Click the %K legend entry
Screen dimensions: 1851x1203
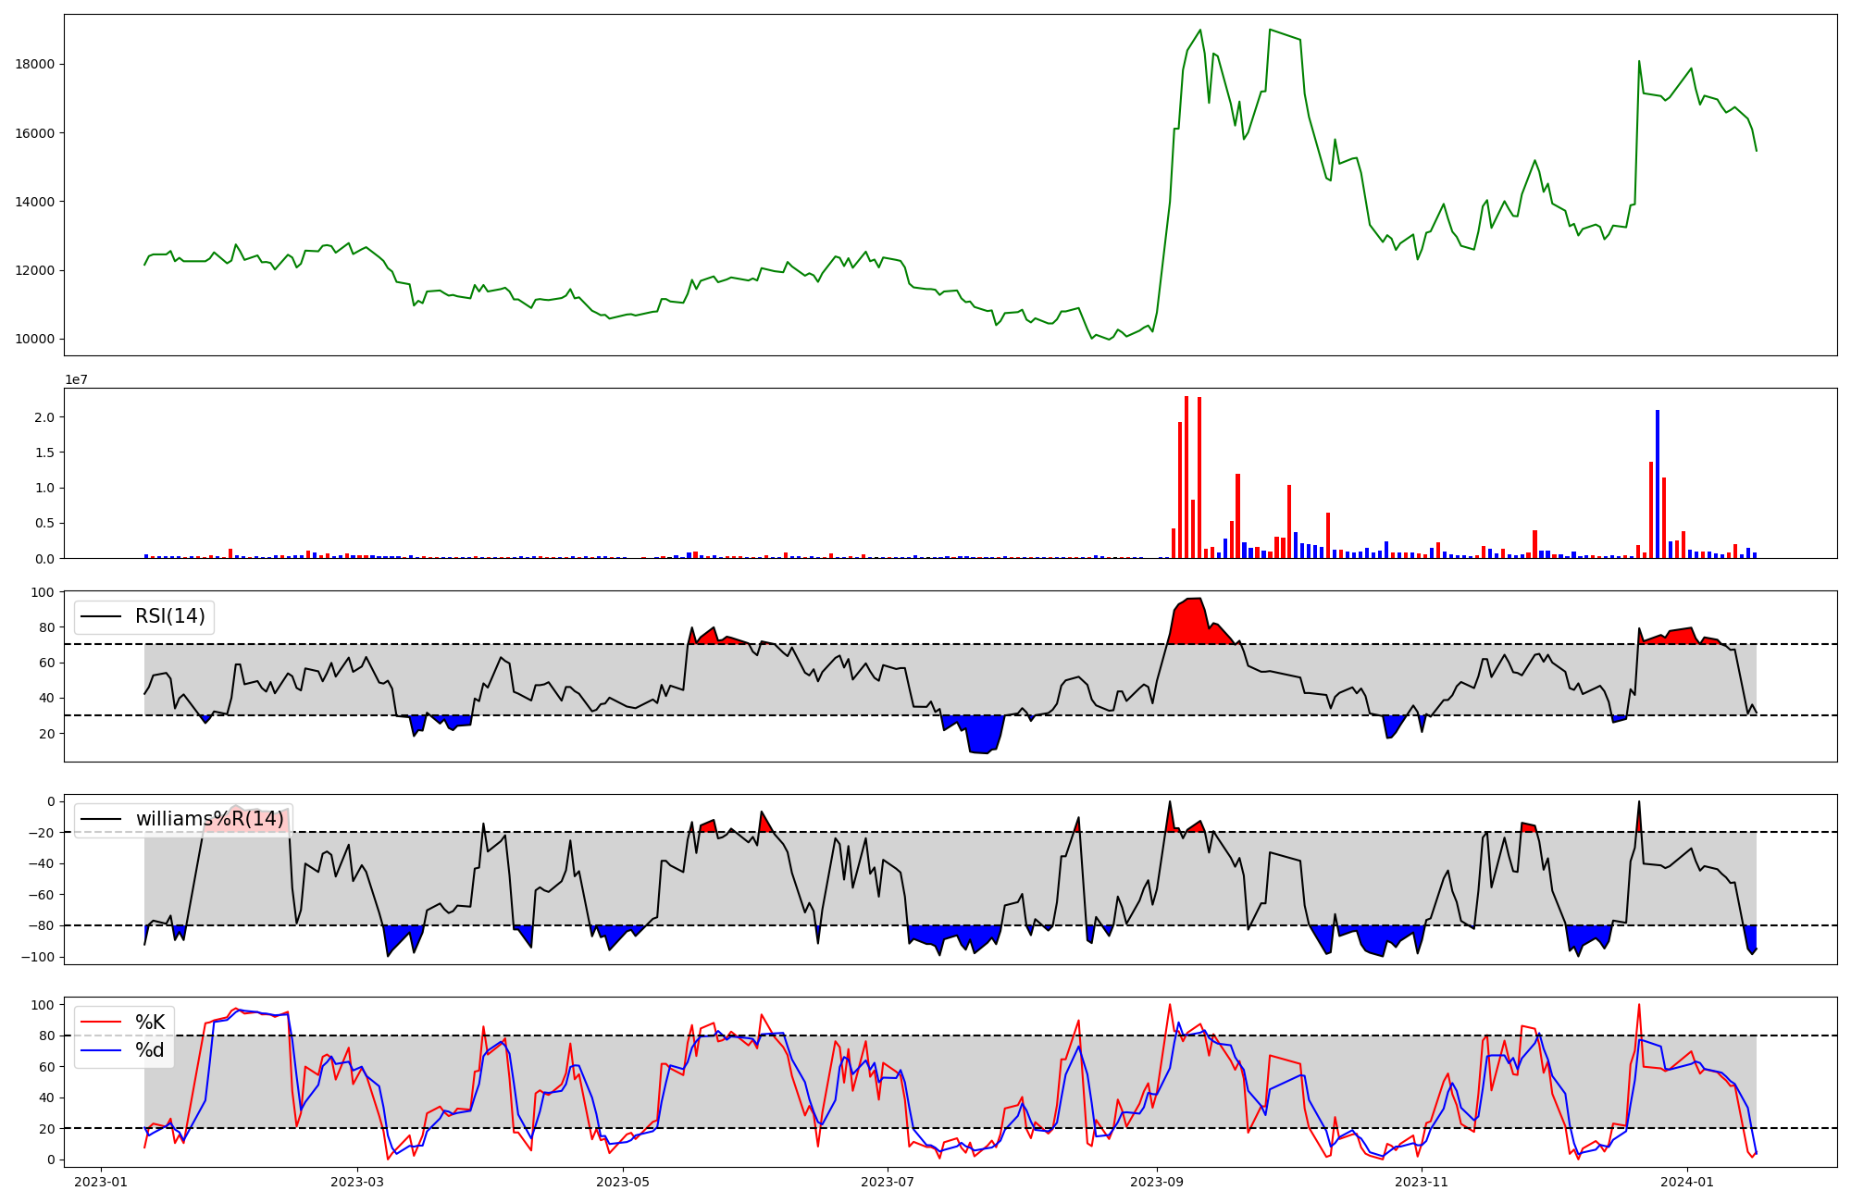tap(150, 1022)
